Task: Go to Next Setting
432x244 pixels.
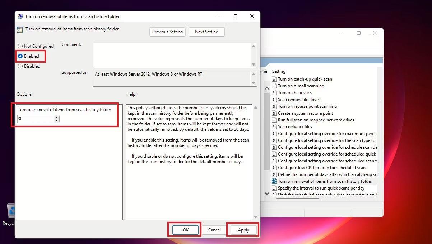Action: pyautogui.click(x=206, y=32)
